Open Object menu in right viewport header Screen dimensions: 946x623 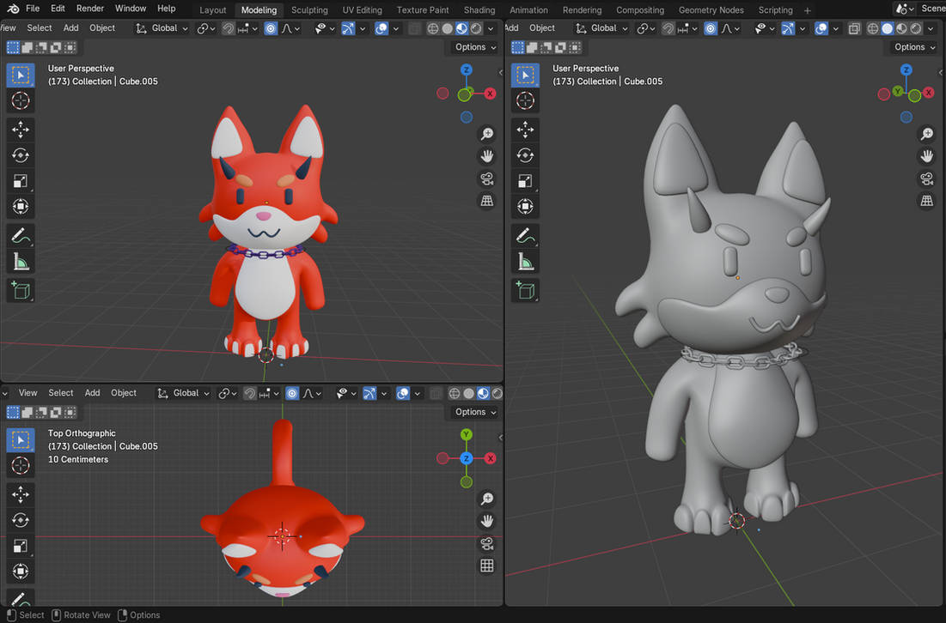click(x=542, y=28)
